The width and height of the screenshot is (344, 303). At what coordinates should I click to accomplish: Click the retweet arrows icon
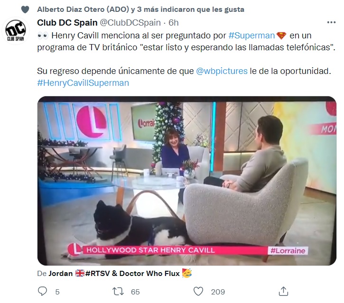(x=118, y=292)
